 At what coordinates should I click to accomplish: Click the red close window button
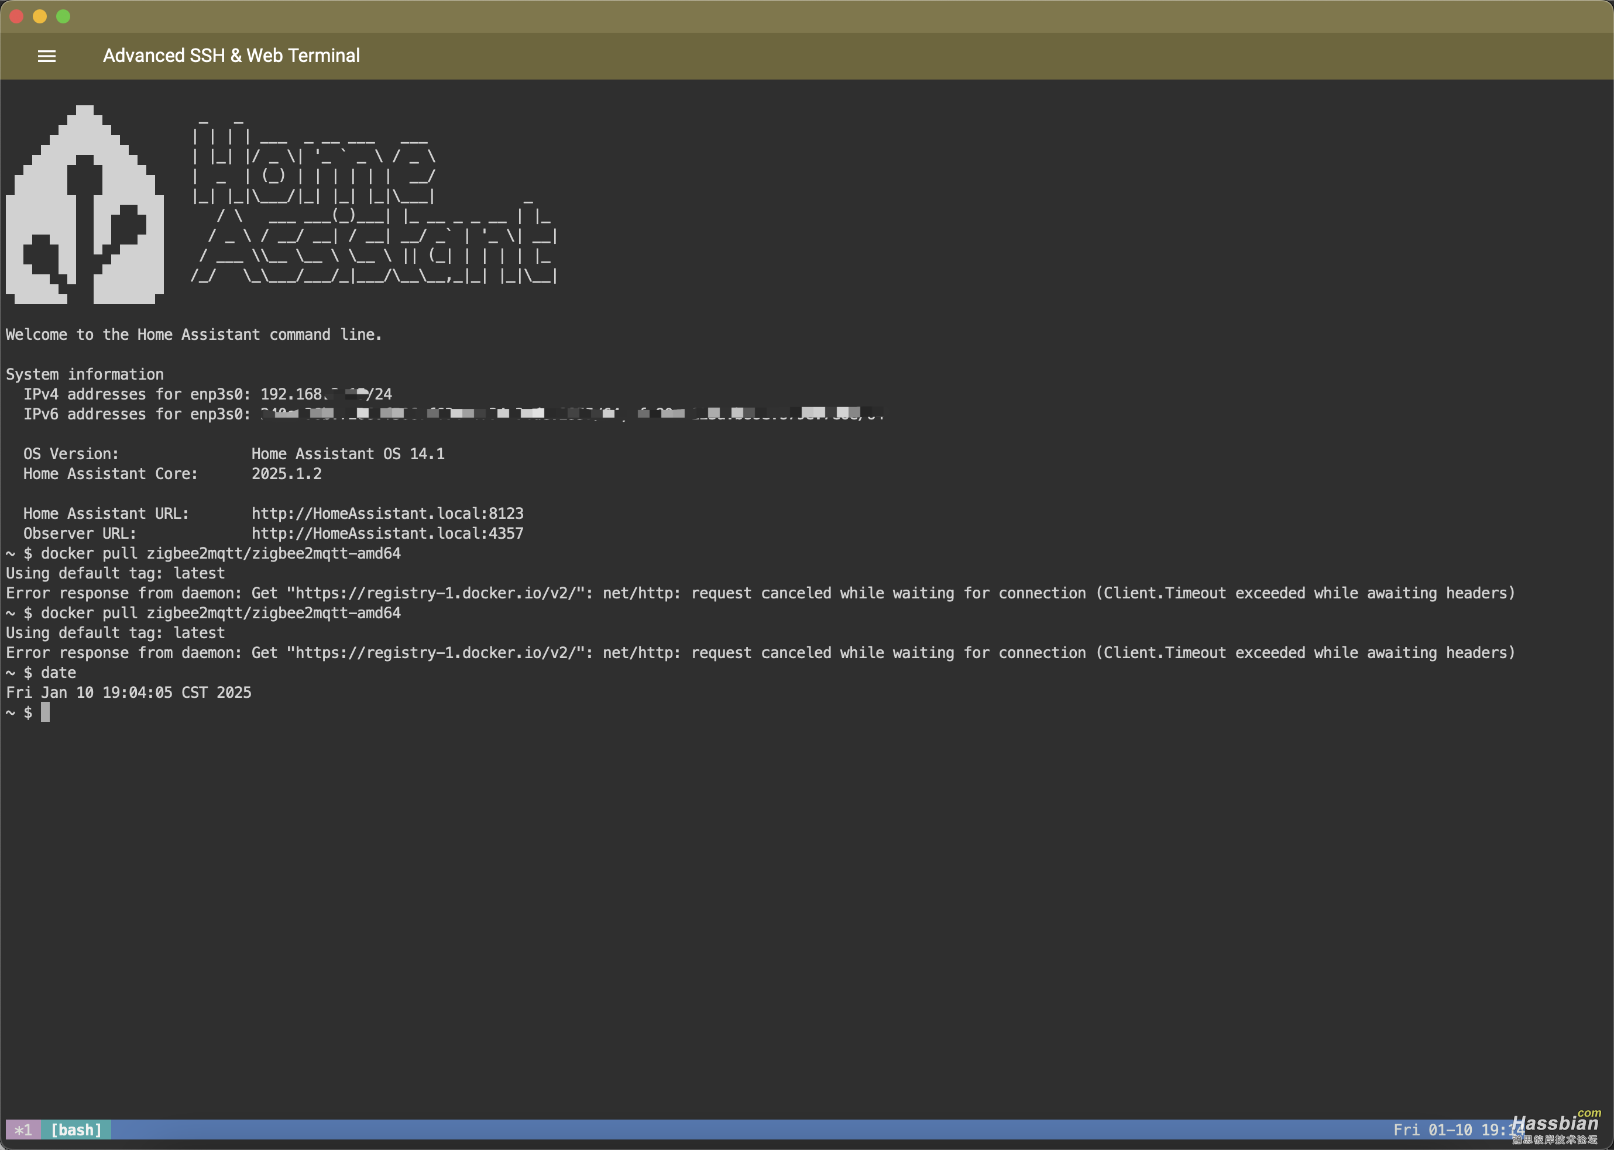[x=16, y=16]
